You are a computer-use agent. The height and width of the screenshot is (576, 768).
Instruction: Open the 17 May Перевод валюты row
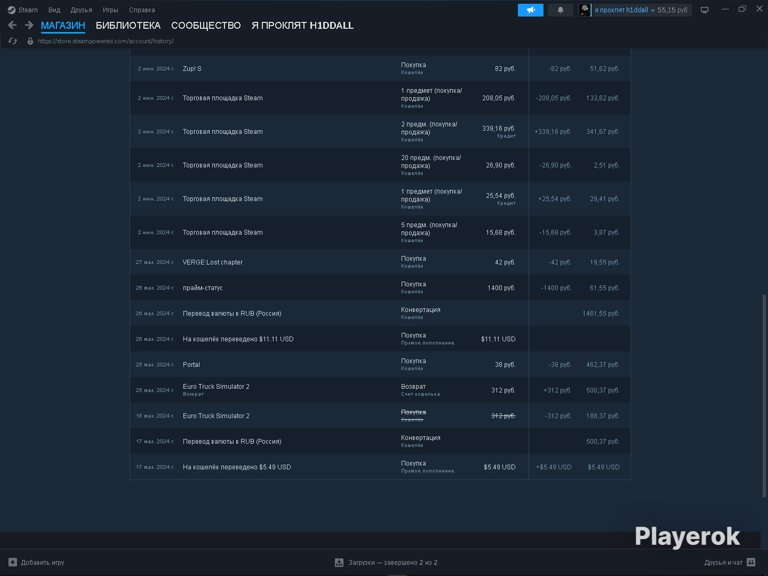click(380, 441)
